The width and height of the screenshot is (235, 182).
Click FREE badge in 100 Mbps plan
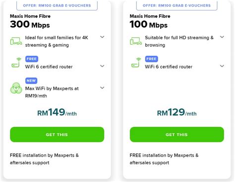click(151, 59)
